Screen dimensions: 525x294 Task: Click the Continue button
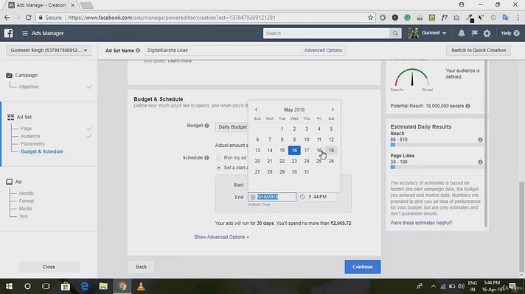pyautogui.click(x=363, y=267)
